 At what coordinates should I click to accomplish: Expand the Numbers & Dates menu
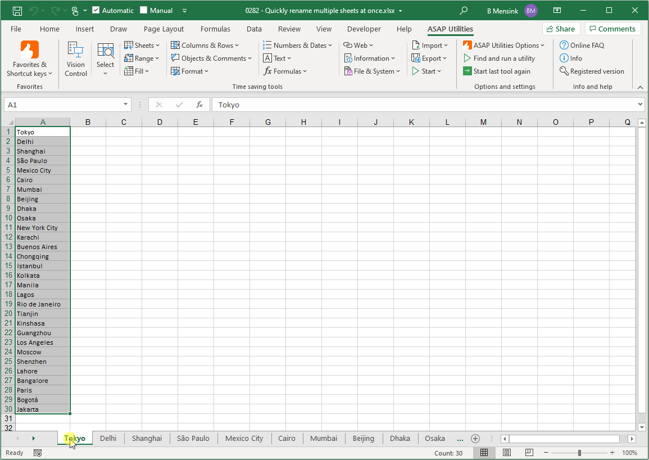301,45
